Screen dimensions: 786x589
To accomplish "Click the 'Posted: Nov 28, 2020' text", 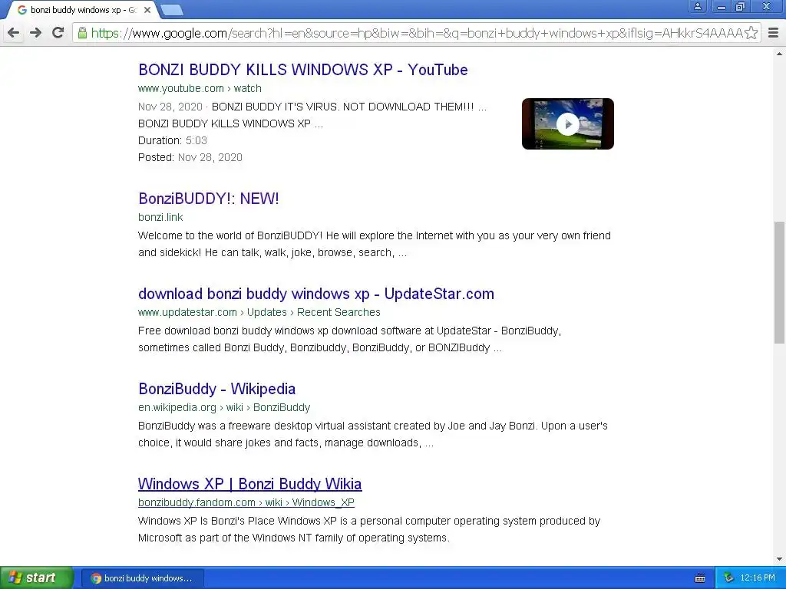I will [190, 157].
